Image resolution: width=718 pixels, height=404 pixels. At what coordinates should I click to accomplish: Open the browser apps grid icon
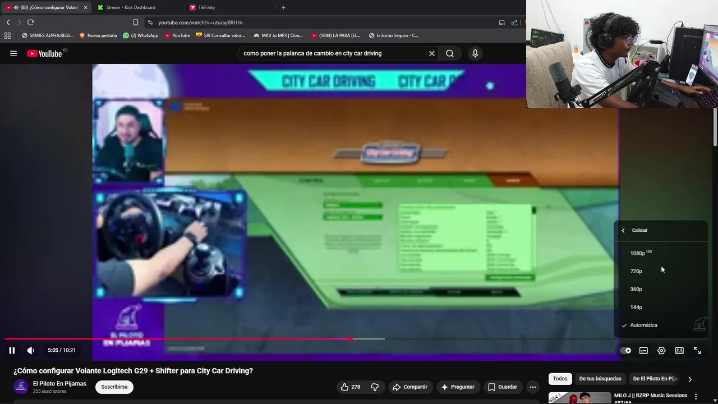pyautogui.click(x=7, y=35)
